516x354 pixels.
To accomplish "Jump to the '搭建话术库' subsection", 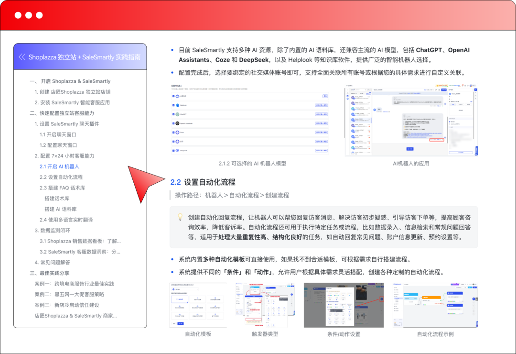I will 57,199.
